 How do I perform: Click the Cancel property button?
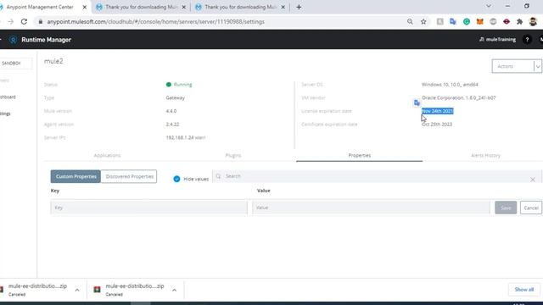(531, 208)
